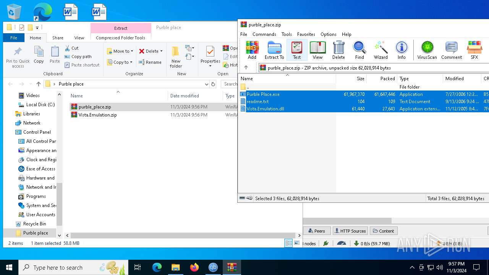Open the Delete dropdown arrow
The height and width of the screenshot is (275, 489).
[x=161, y=51]
